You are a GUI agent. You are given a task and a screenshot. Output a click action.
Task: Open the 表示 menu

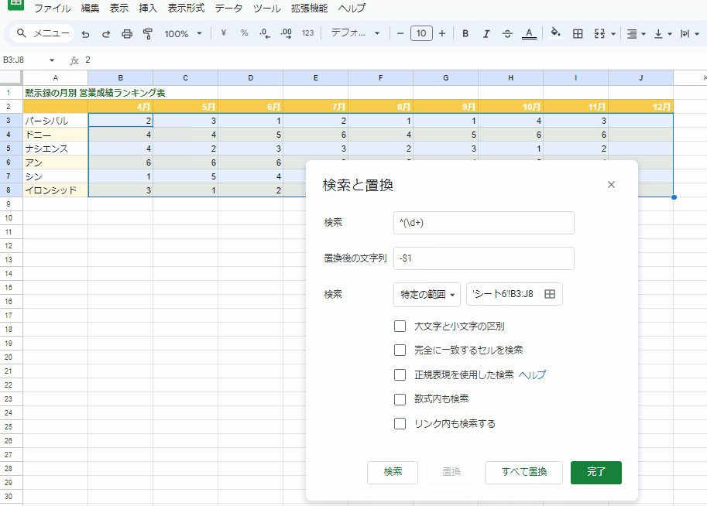tap(119, 8)
